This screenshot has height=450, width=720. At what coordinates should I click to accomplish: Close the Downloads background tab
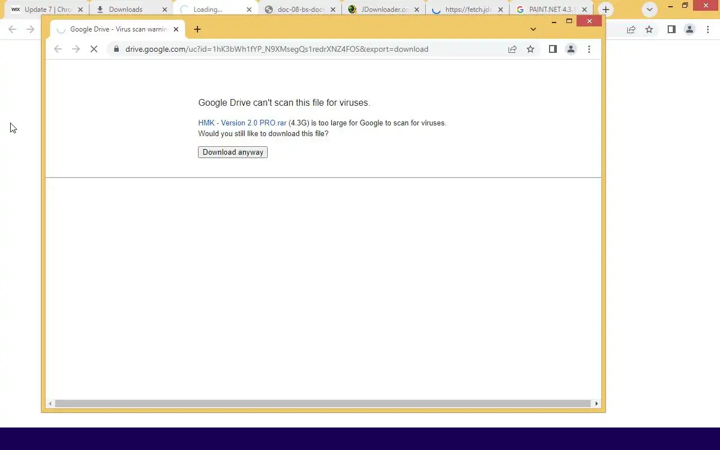pos(165,10)
